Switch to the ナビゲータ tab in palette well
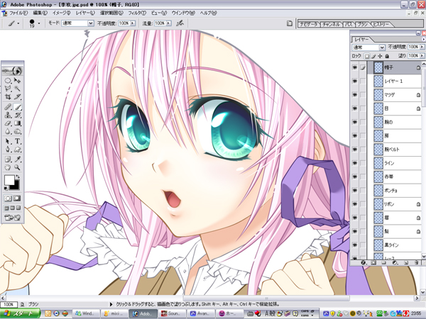This screenshot has width=426, height=319. [x=309, y=24]
